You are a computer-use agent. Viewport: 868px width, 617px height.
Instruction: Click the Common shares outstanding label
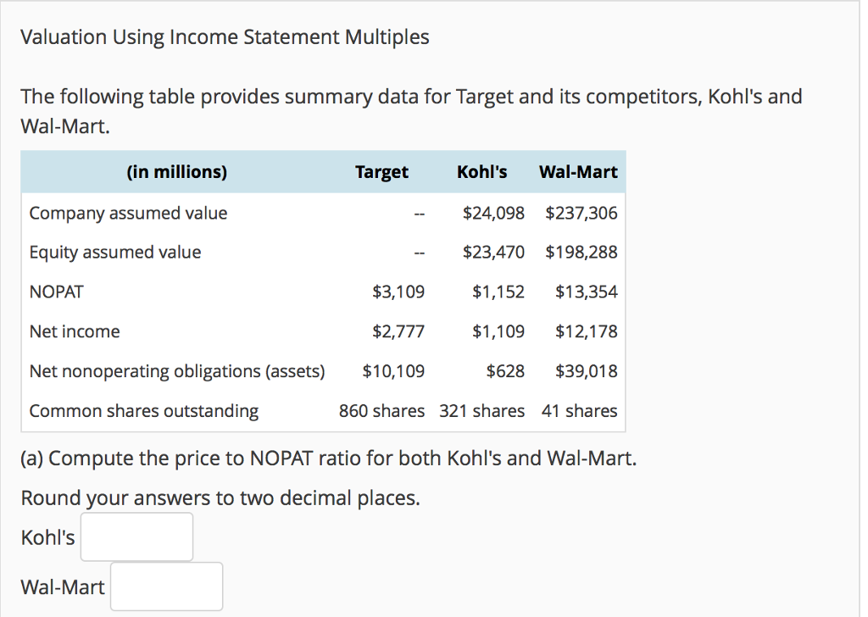143,410
